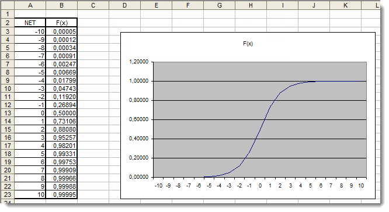Click row 13 header

8,113
